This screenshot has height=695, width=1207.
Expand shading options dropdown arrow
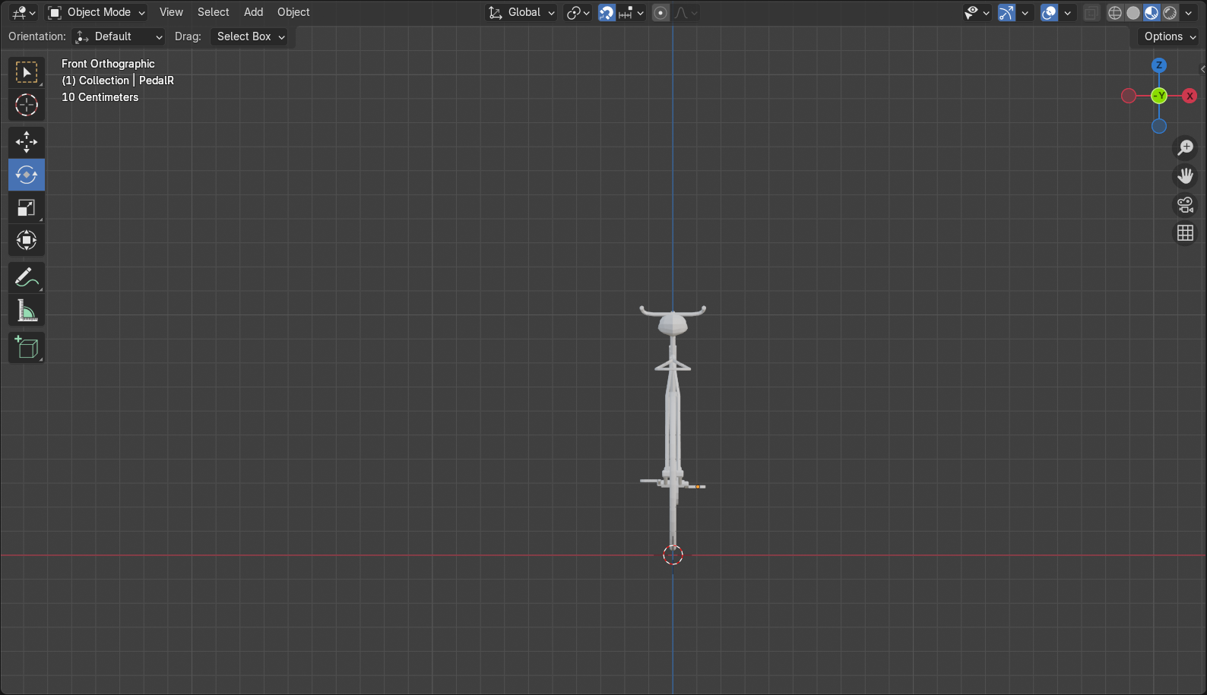click(x=1189, y=12)
